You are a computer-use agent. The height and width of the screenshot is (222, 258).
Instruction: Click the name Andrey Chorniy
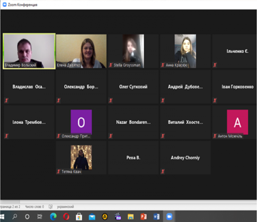click(185, 158)
